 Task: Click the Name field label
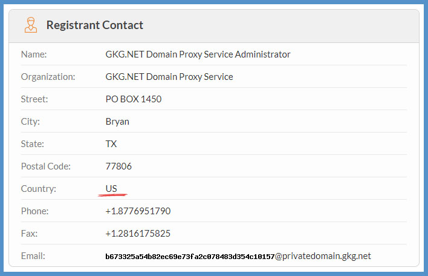(x=34, y=54)
